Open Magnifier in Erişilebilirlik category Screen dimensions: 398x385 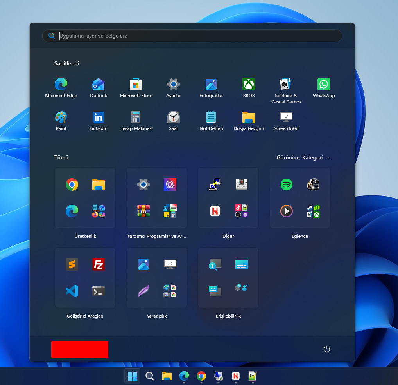pyautogui.click(x=215, y=264)
